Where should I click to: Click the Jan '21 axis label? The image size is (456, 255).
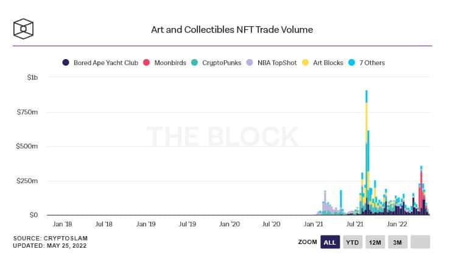click(313, 224)
